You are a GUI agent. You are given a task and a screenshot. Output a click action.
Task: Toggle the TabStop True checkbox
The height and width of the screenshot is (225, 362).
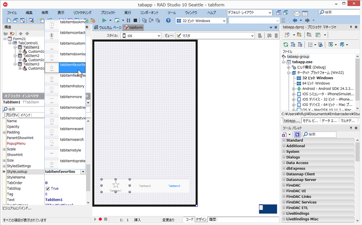point(48,188)
